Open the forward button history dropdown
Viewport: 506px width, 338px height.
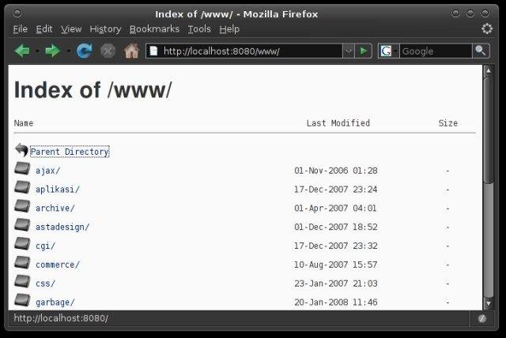pyautogui.click(x=68, y=51)
